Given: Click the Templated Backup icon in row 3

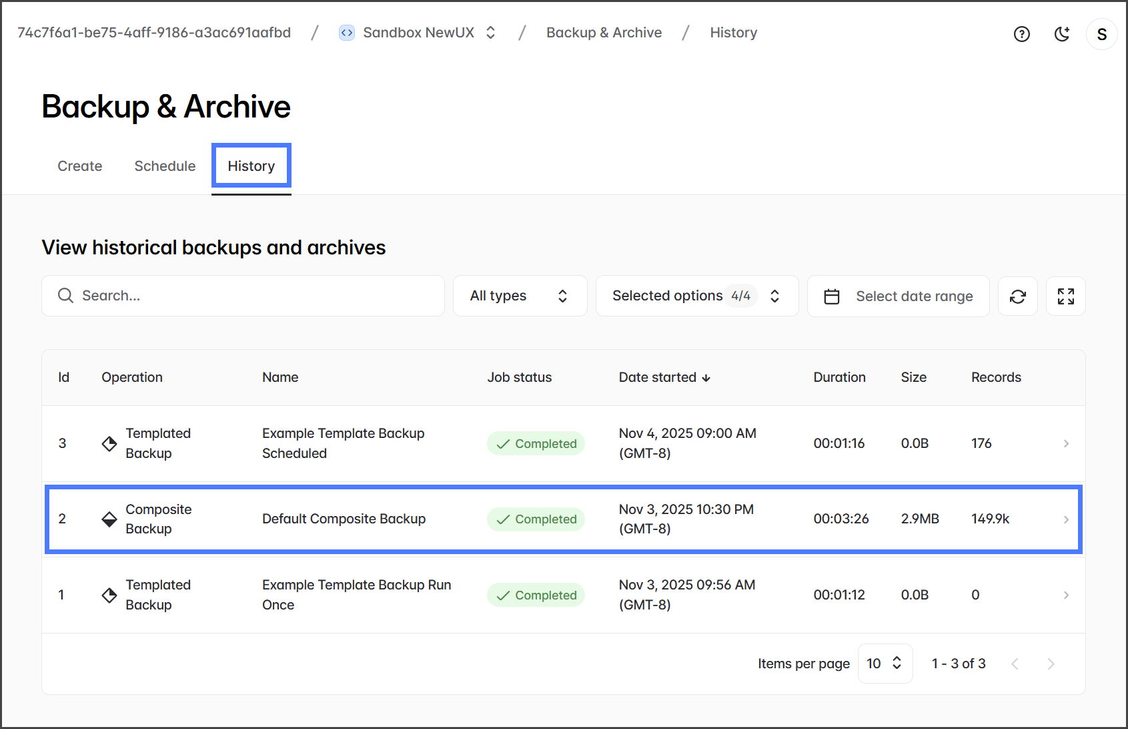Looking at the screenshot, I should [x=109, y=443].
